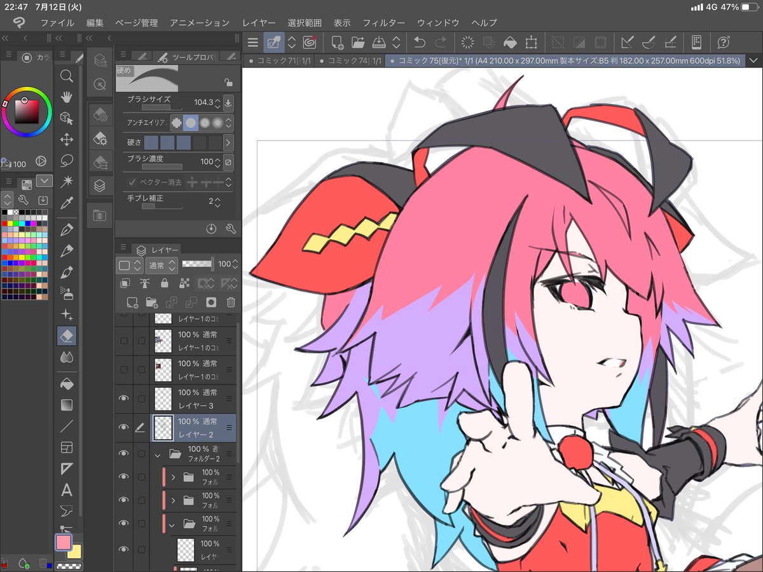Image resolution: width=763 pixels, height=572 pixels.
Task: Select the Auto select magic wand tool
Action: pyautogui.click(x=66, y=182)
